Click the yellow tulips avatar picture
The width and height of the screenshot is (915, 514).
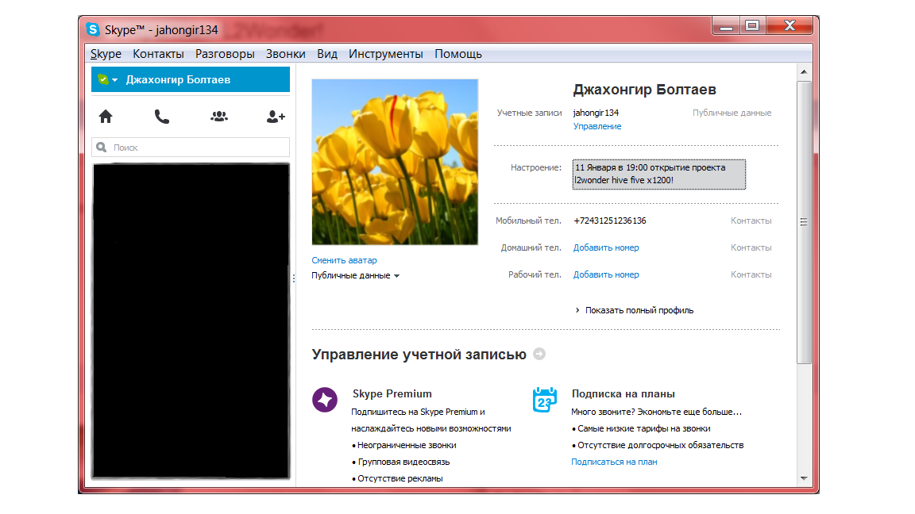tap(395, 162)
